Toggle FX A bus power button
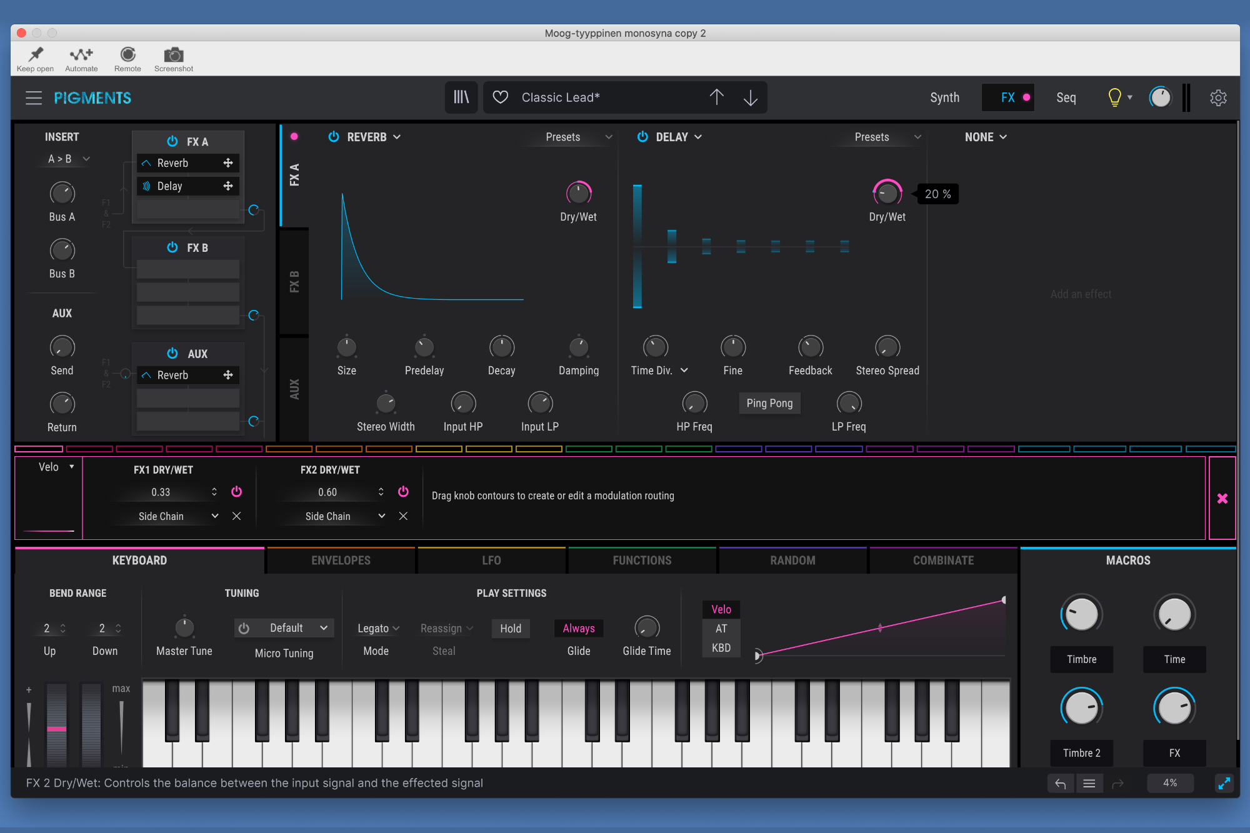This screenshot has width=1250, height=833. pyautogui.click(x=172, y=141)
